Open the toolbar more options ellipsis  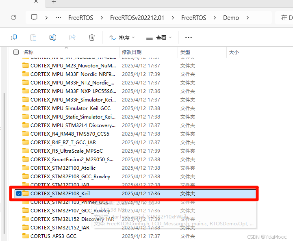coord(189,38)
